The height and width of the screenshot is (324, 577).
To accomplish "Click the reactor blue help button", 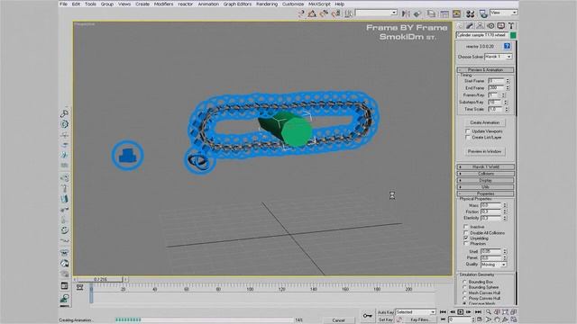I will coord(507,46).
